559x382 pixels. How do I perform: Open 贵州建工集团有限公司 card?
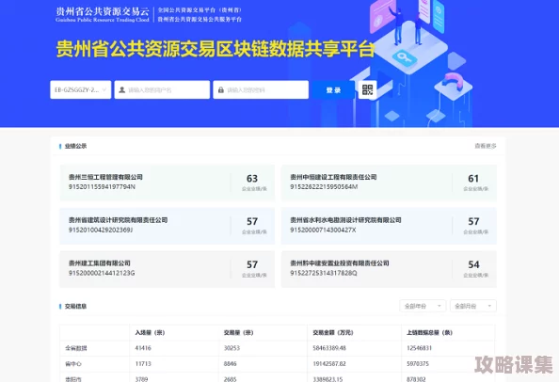(167, 269)
